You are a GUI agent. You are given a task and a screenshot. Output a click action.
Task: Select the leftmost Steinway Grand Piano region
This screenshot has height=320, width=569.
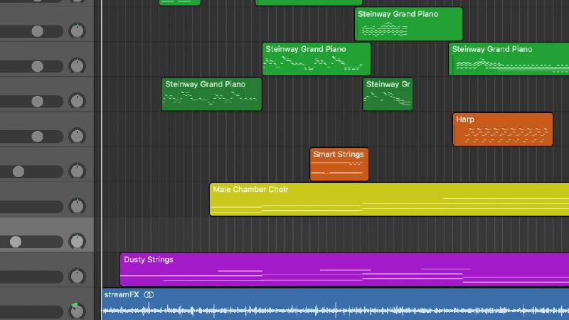[212, 95]
